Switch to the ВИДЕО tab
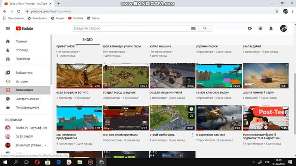Screen dimensions: 296x166 87,40
